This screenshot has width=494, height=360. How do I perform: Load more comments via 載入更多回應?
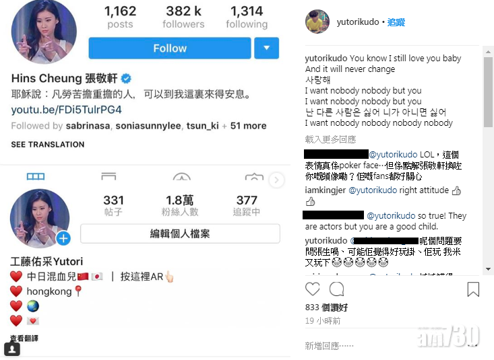[x=330, y=139]
